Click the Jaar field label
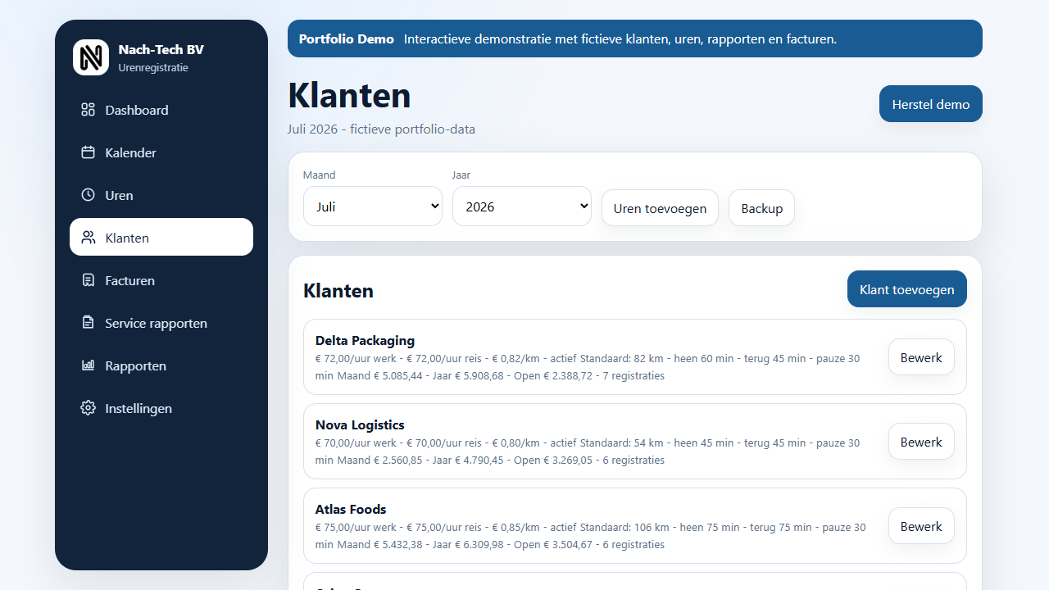This screenshot has width=1049, height=590. point(461,175)
